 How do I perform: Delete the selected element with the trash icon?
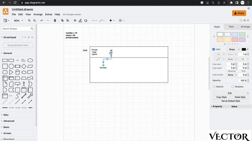coord(55,20)
